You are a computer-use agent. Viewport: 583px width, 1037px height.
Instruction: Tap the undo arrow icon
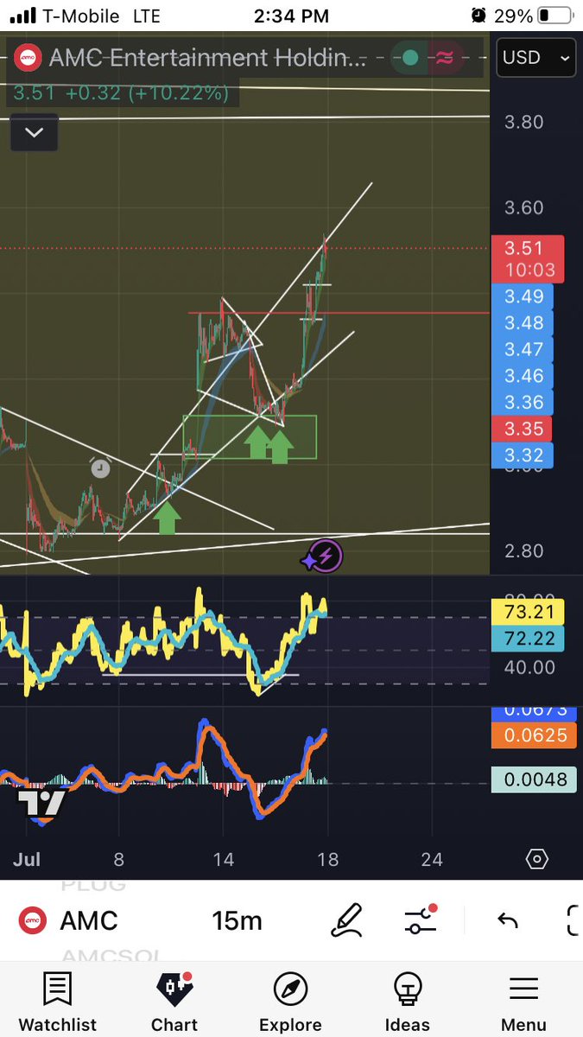point(508,920)
